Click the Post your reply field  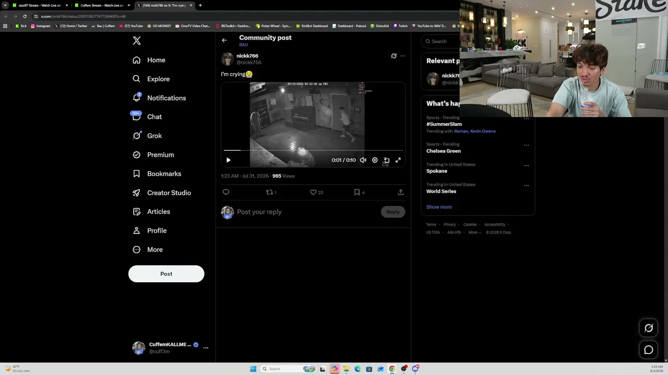point(308,212)
